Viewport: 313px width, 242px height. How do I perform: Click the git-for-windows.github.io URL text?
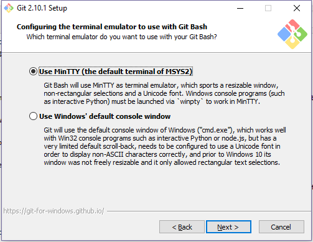54,211
